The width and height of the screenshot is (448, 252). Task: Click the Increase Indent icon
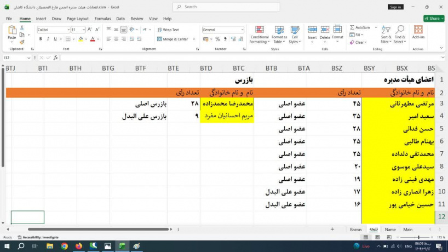point(139,39)
